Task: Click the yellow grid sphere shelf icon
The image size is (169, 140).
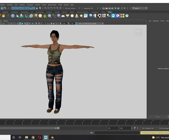Action: [40, 16]
